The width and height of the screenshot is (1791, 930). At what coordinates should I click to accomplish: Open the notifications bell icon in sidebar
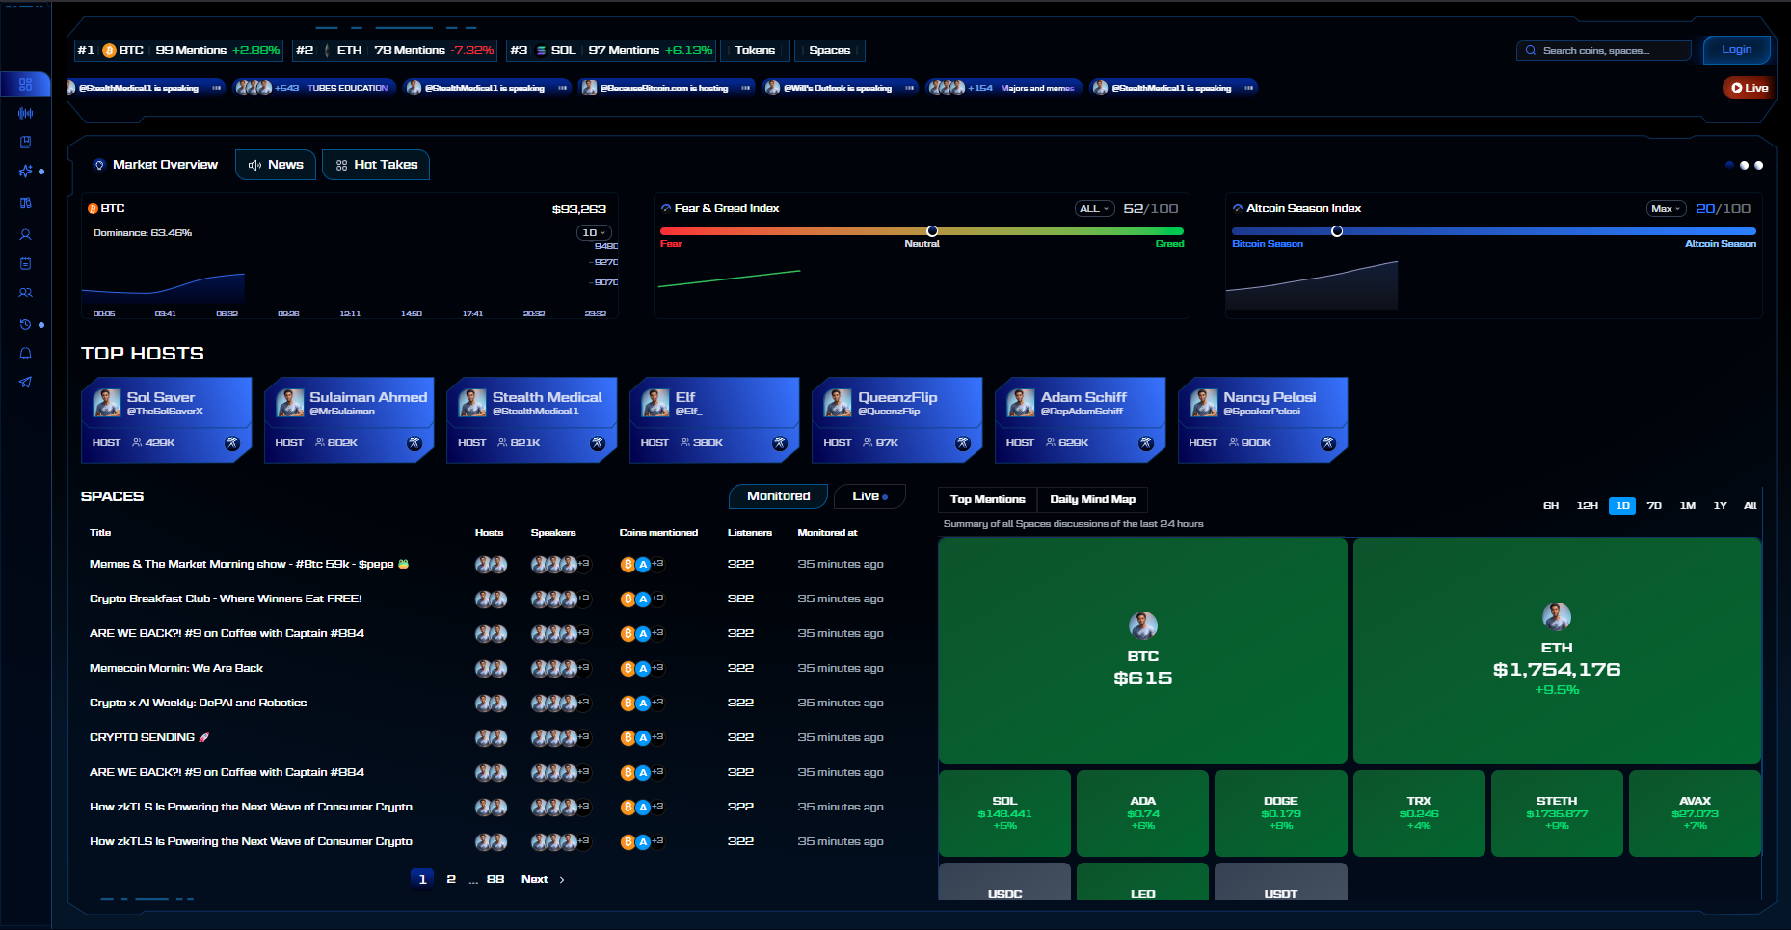(25, 353)
